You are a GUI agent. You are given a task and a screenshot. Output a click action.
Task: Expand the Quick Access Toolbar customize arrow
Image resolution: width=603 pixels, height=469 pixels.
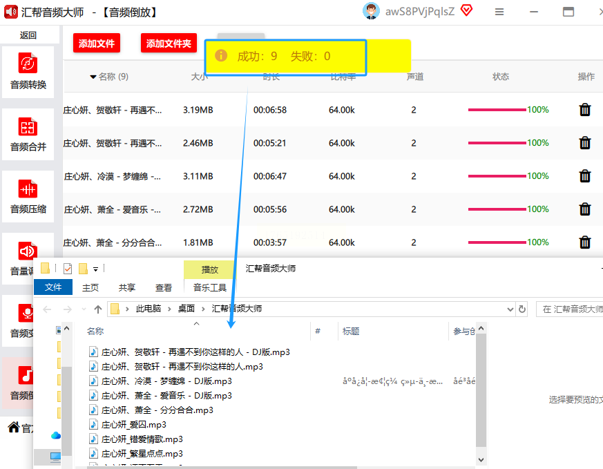95,269
